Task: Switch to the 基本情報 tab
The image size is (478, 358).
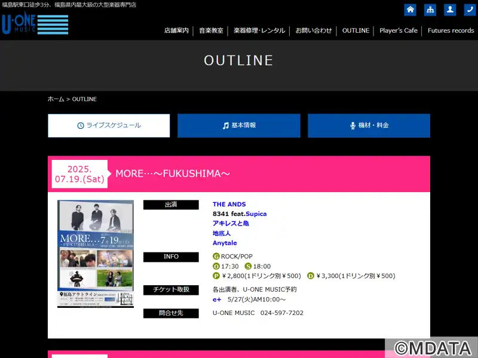Action: (239, 125)
